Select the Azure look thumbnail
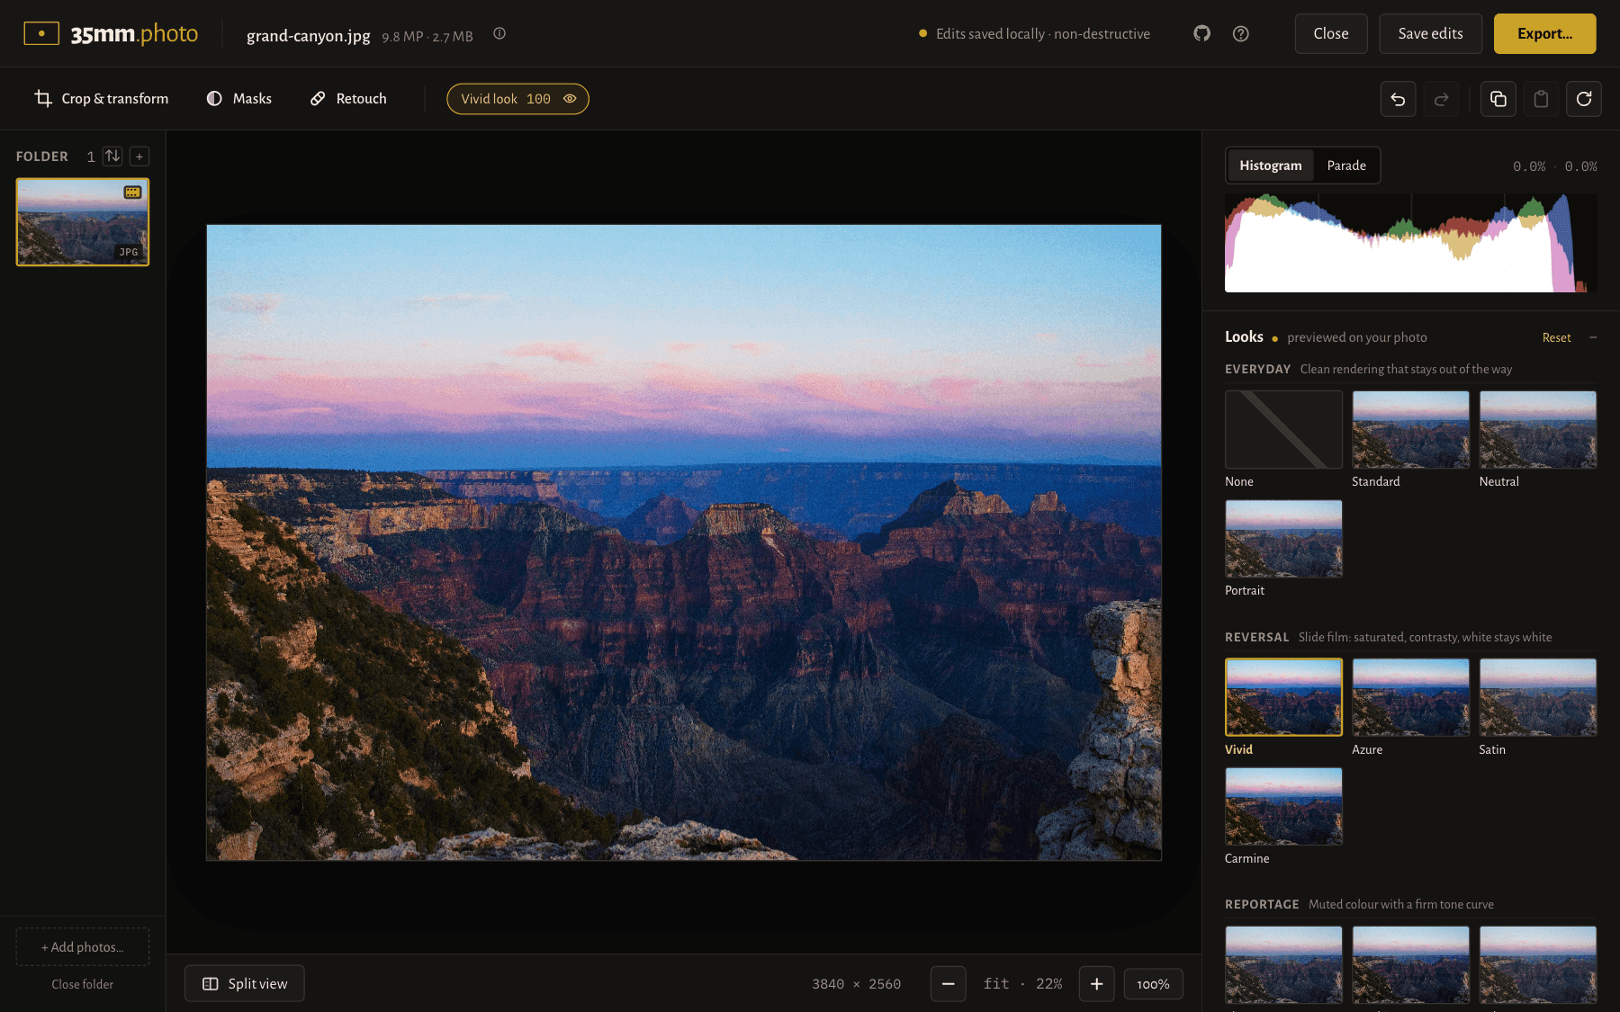The image size is (1620, 1012). pyautogui.click(x=1410, y=697)
